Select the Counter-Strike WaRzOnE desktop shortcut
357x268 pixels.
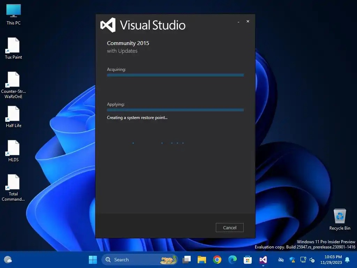click(14, 85)
